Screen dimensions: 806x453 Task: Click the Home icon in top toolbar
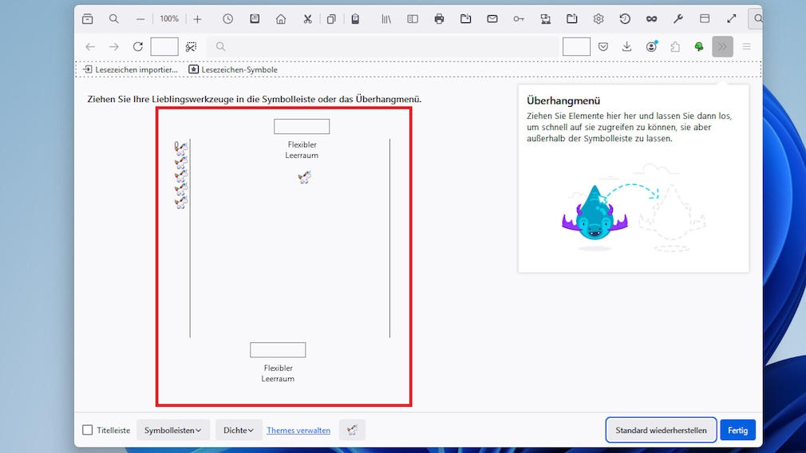[281, 18]
